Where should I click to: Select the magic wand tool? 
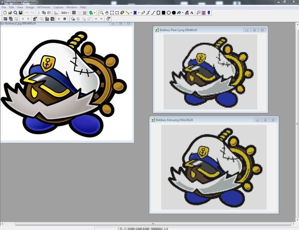click(127, 13)
